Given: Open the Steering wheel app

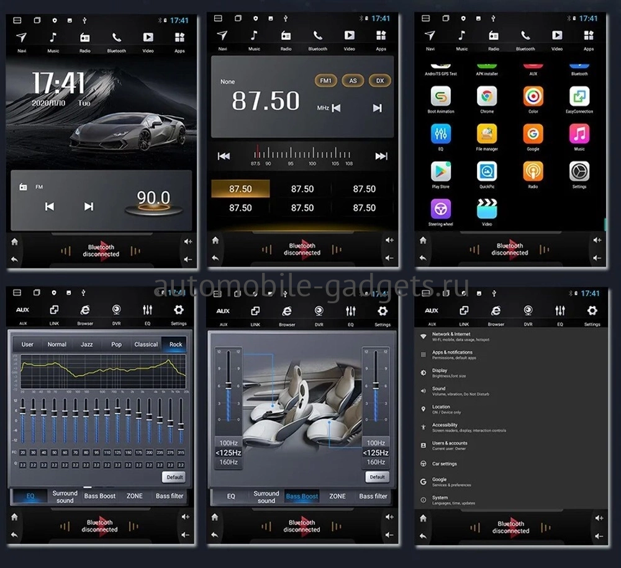Looking at the screenshot, I should pyautogui.click(x=441, y=210).
